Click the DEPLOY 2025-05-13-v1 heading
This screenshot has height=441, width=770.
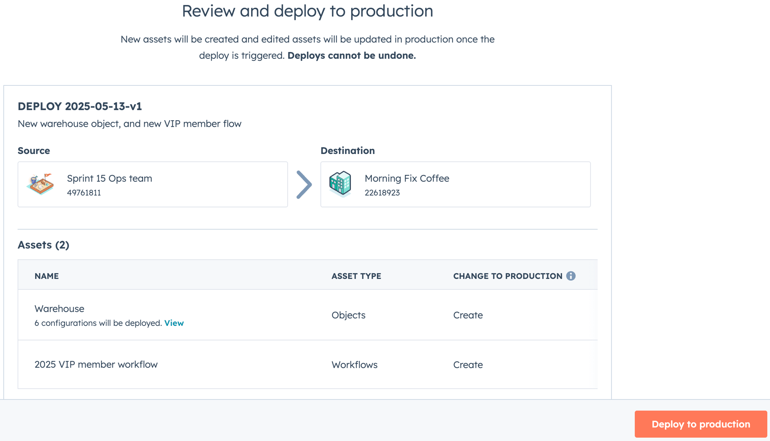[80, 107]
